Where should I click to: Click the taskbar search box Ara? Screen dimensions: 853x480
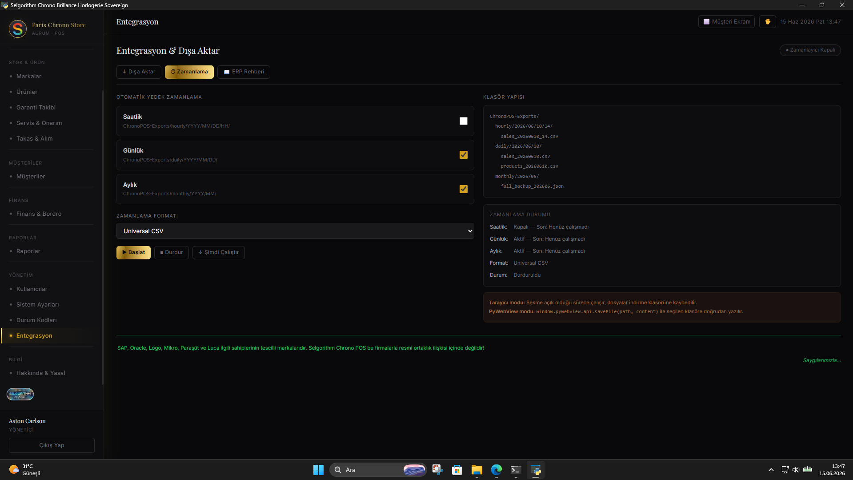378,470
